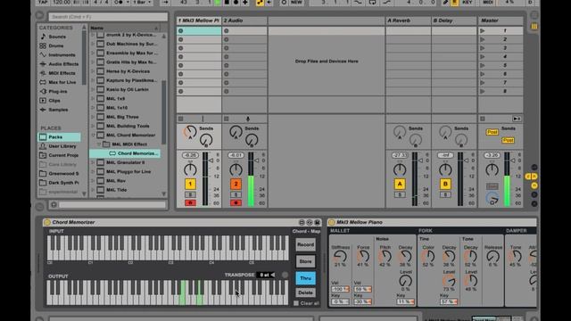Adjust Master track pan knob
The image size is (571, 321).
492,169
